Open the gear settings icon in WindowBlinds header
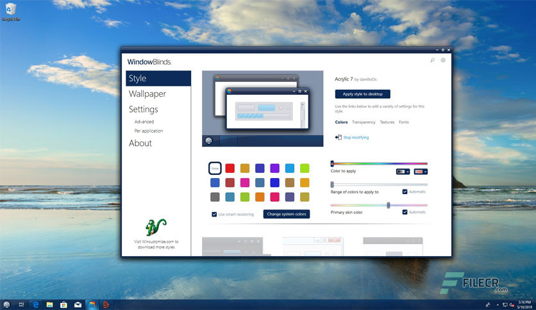Screen dimensions: 536x310 [x=443, y=60]
